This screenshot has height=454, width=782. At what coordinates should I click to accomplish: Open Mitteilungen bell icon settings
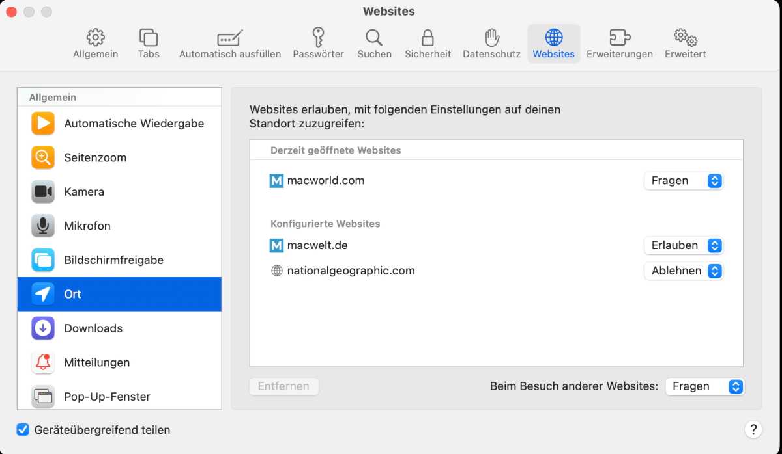43,362
